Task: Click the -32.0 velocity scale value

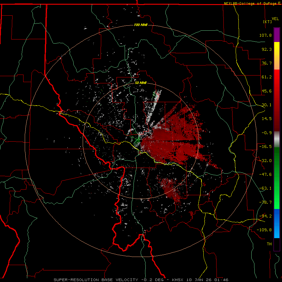Action: (265, 161)
